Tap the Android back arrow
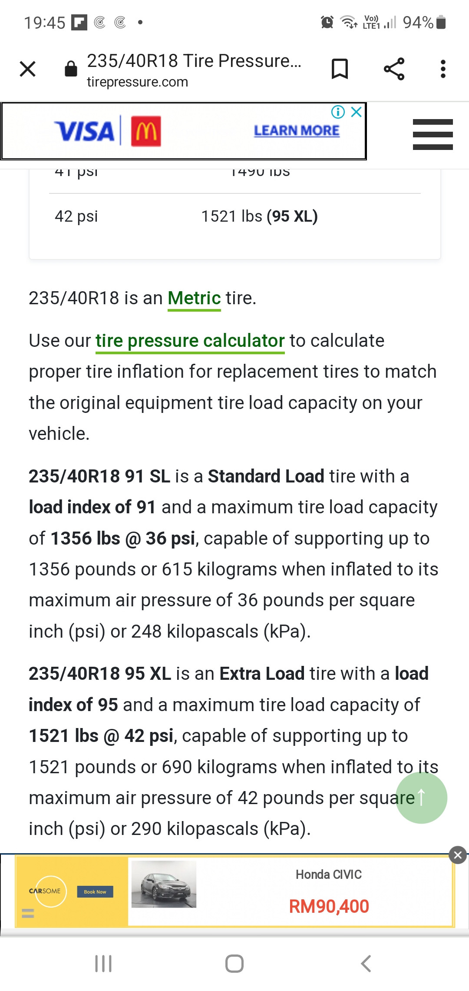469x991 pixels. click(x=366, y=964)
